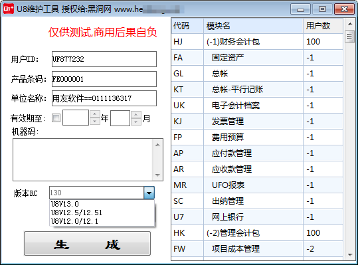Select the 应付款管理 row
The height and width of the screenshot is (265, 358).
(257, 153)
